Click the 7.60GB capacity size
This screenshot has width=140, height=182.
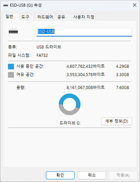[122, 87]
